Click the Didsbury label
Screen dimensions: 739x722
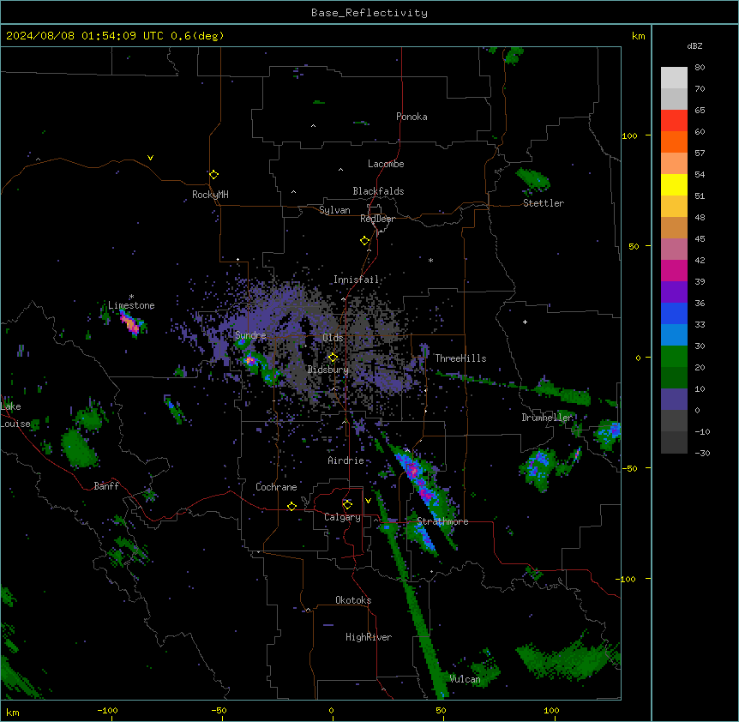point(328,370)
